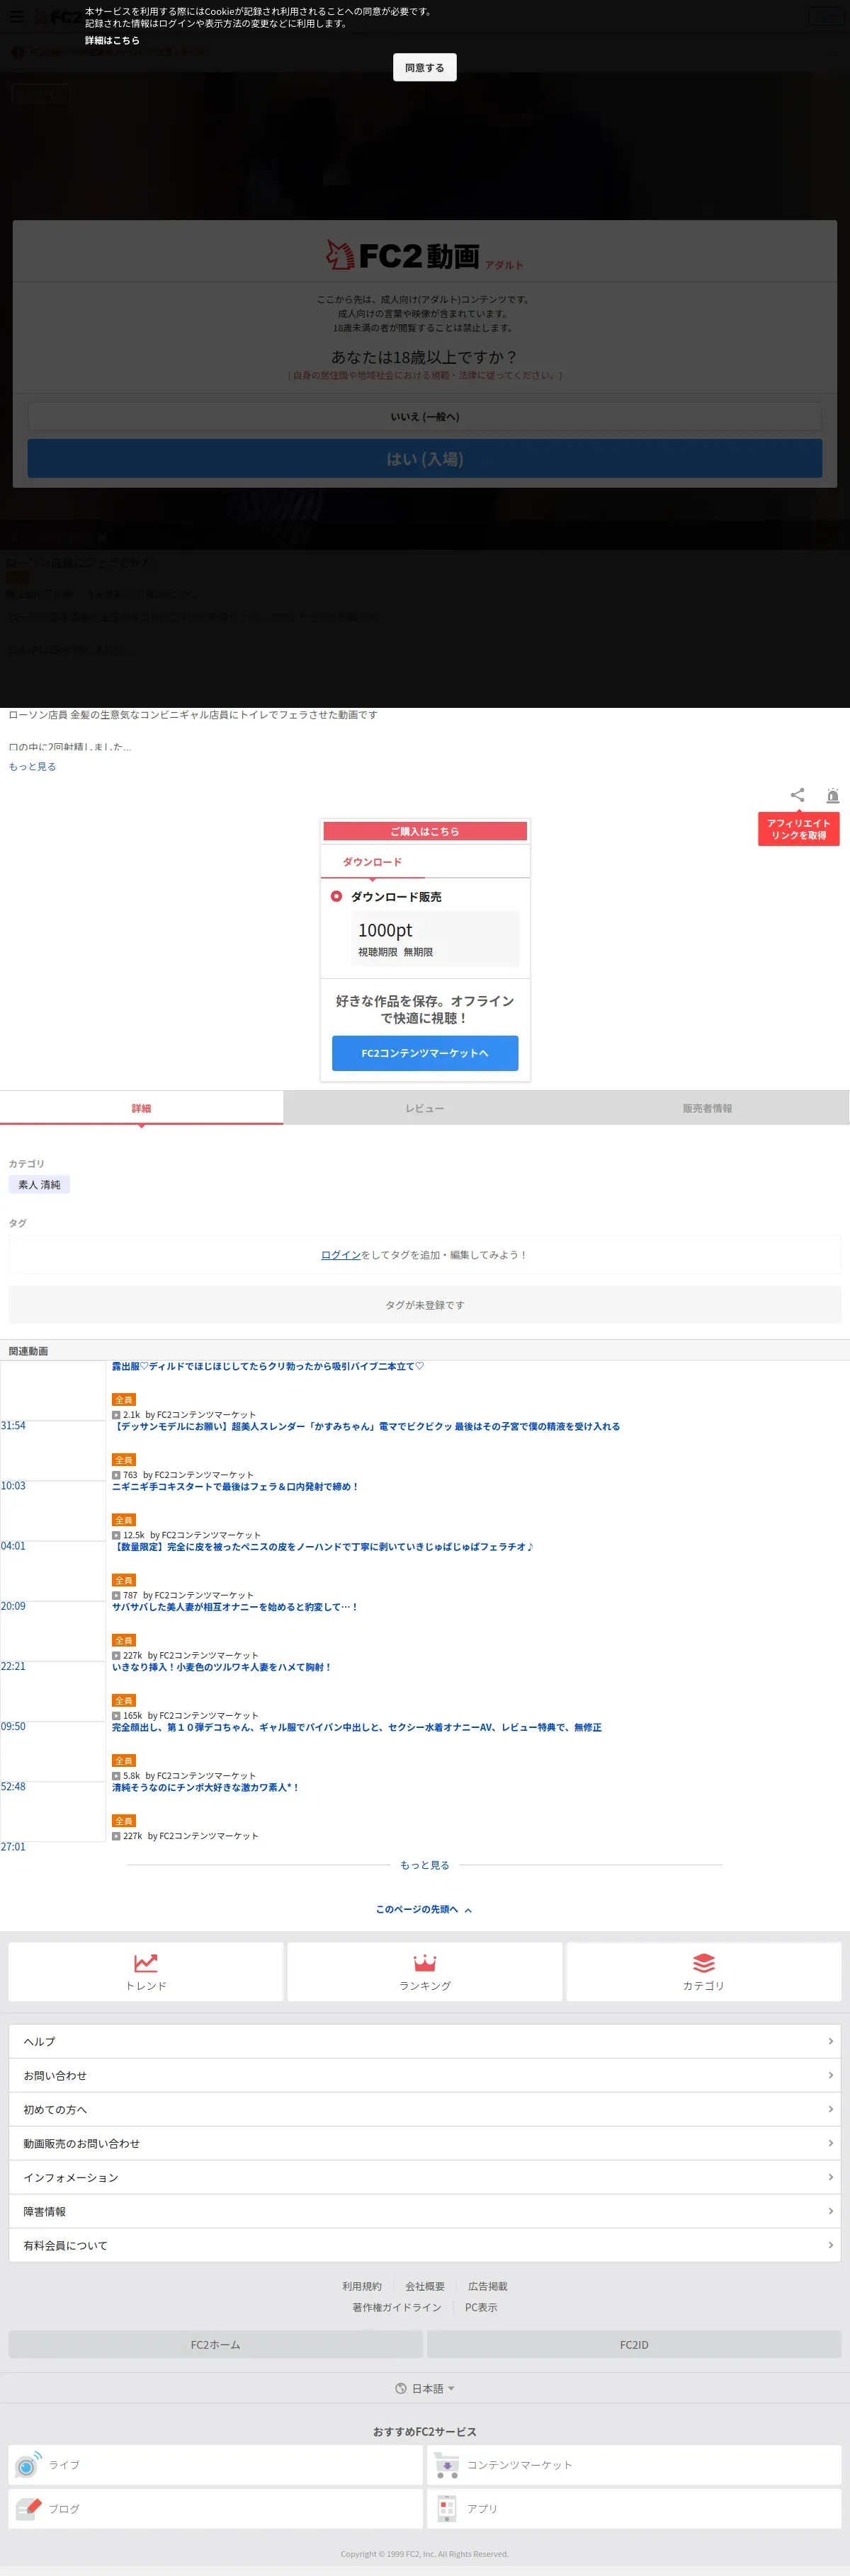Click アフィリエイトリンクを取得 button

click(x=798, y=829)
